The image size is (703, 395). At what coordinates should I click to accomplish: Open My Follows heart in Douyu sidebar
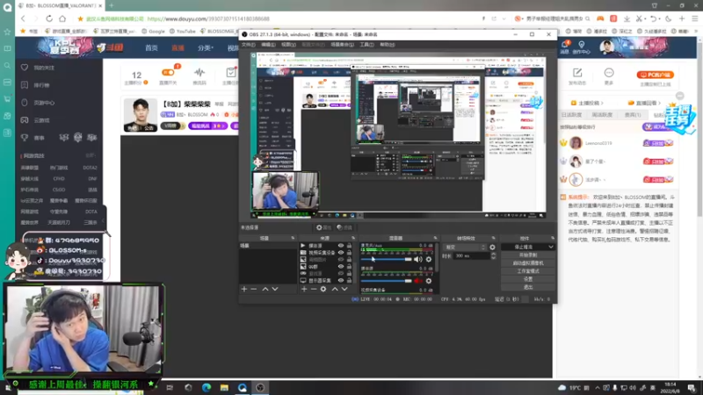tap(25, 68)
